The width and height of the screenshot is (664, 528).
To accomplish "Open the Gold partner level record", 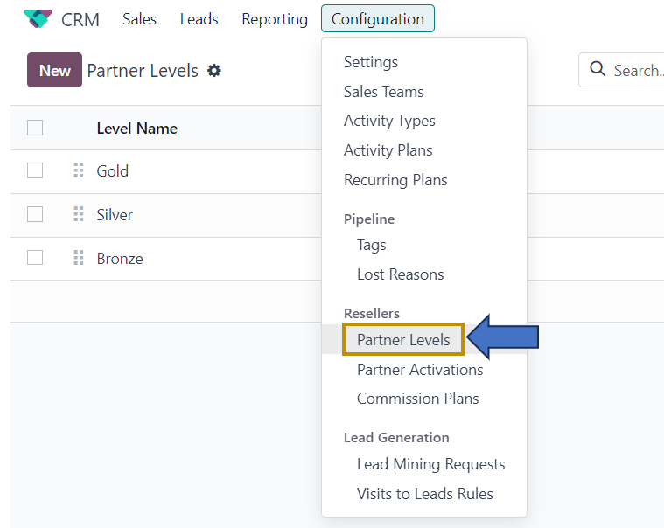I will (x=113, y=171).
